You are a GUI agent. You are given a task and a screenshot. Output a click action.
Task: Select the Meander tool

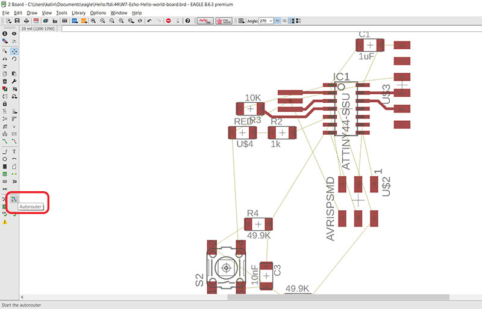pyautogui.click(x=5, y=134)
